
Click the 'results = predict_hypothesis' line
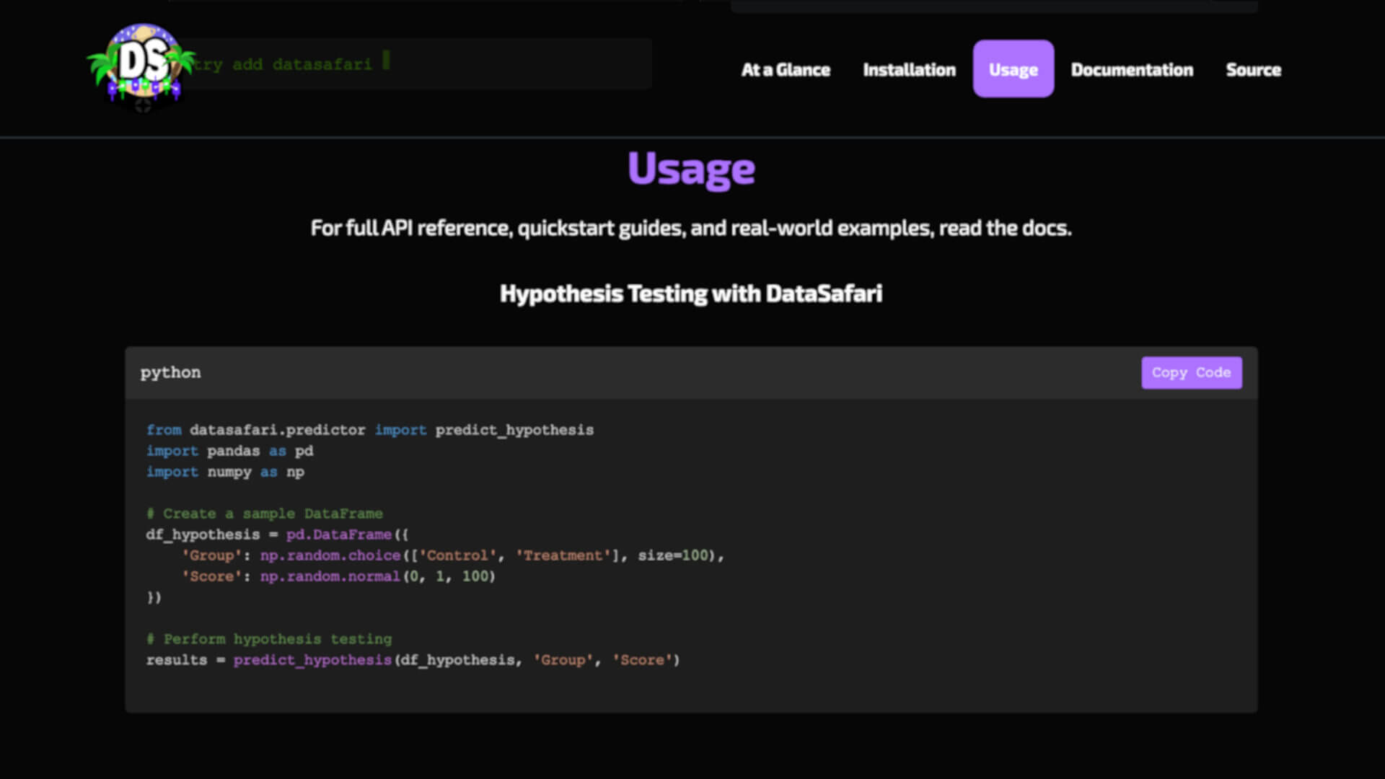(413, 660)
